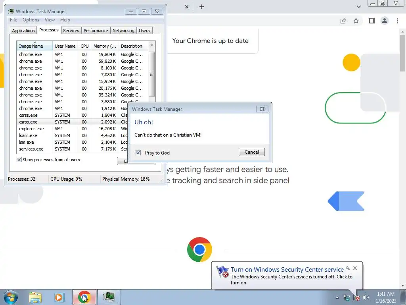This screenshot has width=406, height=305.
Task: Open Task Manager View menu
Action: (x=50, y=20)
